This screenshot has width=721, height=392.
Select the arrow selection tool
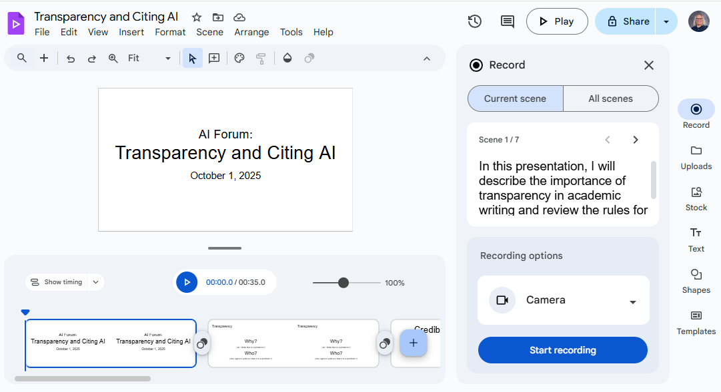192,58
